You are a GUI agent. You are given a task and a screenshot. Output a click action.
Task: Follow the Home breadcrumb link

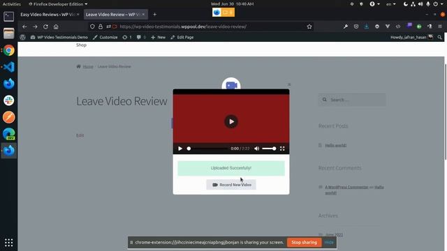point(88,67)
